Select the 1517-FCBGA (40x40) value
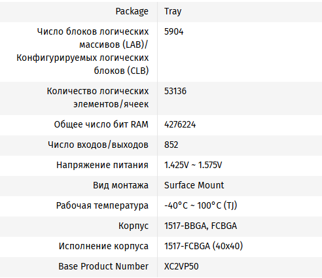 pos(204,246)
